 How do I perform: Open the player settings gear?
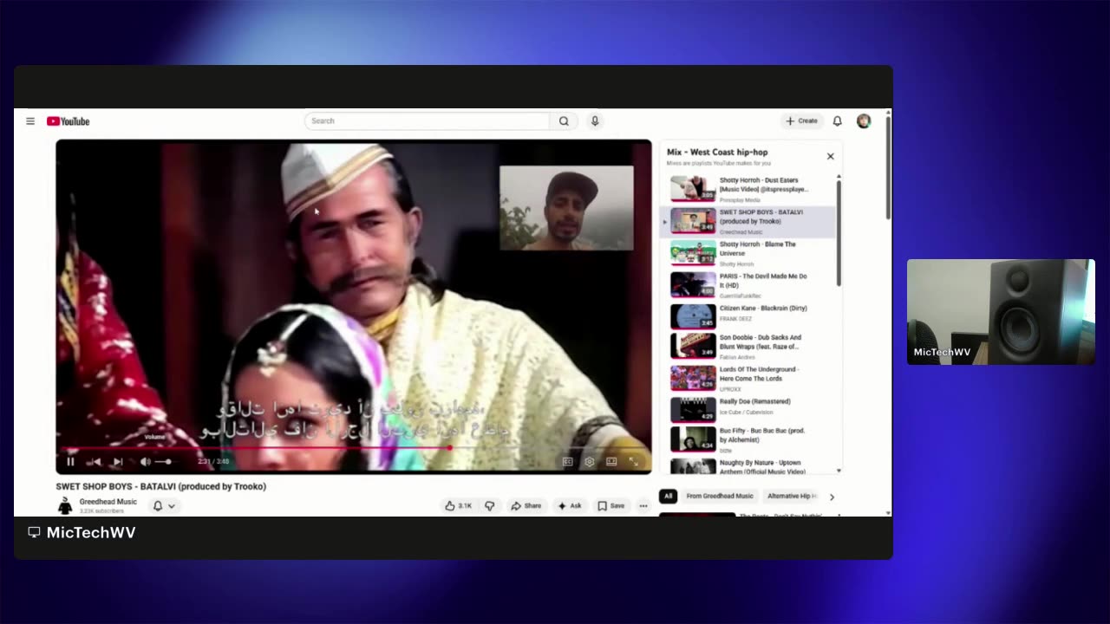(x=590, y=462)
